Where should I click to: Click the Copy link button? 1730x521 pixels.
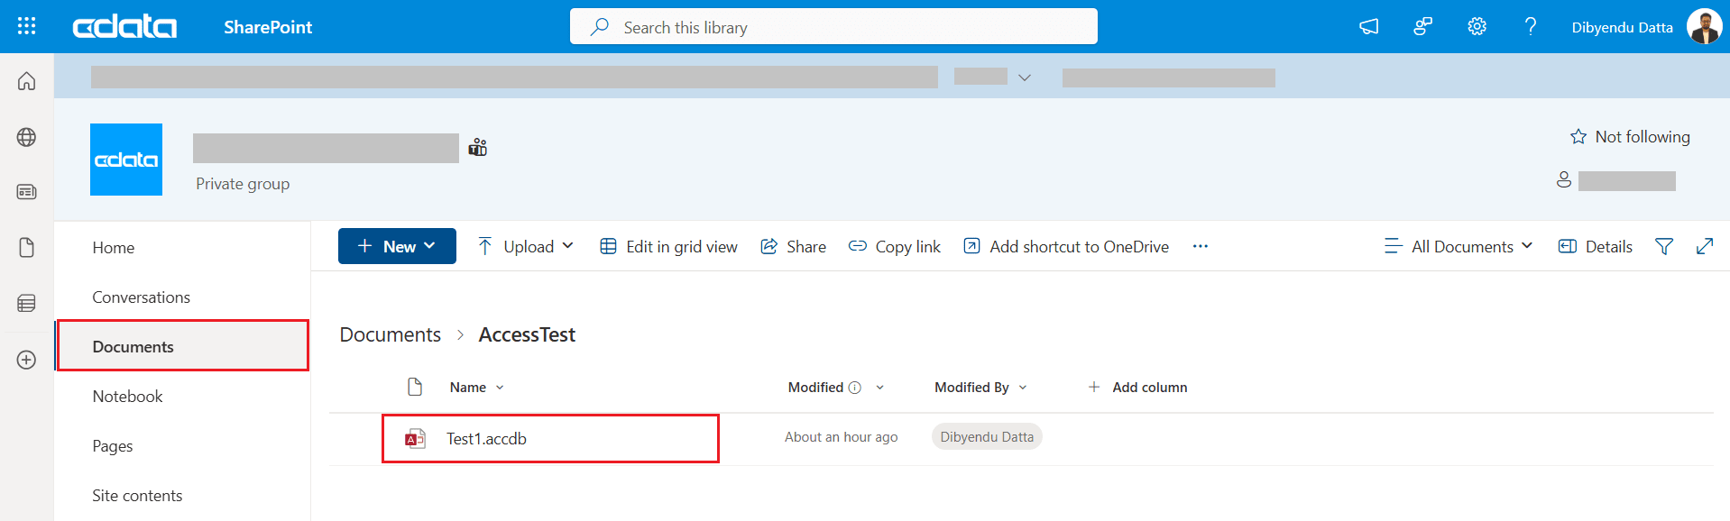click(894, 246)
